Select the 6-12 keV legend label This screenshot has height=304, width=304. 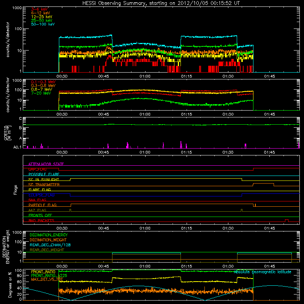point(41,13)
